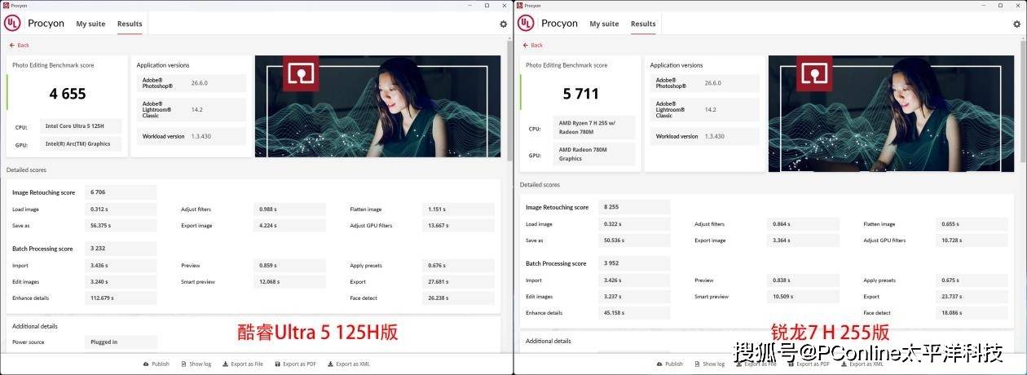This screenshot has width=1027, height=375.
Task: Click the vertical scrollbar of the AMD results window
Action: (x=1024, y=98)
